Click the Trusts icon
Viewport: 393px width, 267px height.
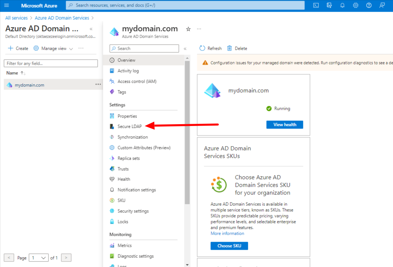click(112, 169)
